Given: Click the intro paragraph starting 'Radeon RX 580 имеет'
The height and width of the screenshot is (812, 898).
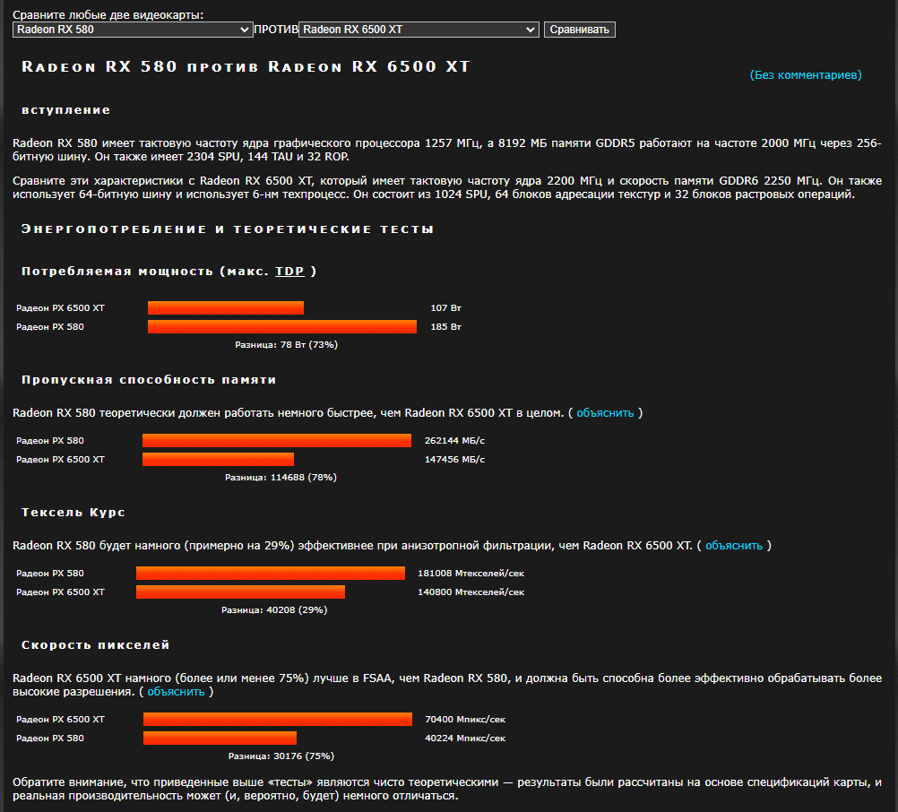Looking at the screenshot, I should tap(446, 150).
